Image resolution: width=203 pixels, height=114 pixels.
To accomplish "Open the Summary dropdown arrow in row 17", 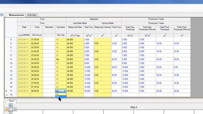I will (65, 91).
